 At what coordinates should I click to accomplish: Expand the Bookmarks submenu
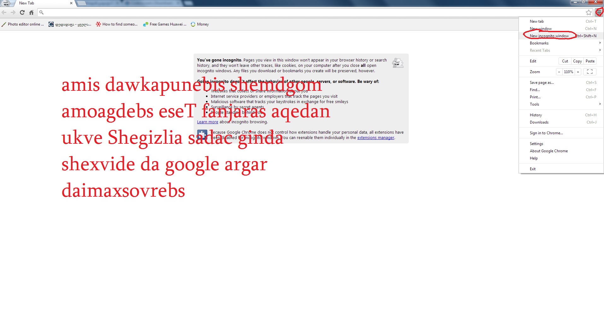(x=561, y=43)
